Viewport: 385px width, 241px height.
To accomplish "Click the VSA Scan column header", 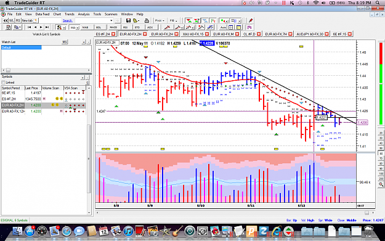I will [75, 88].
